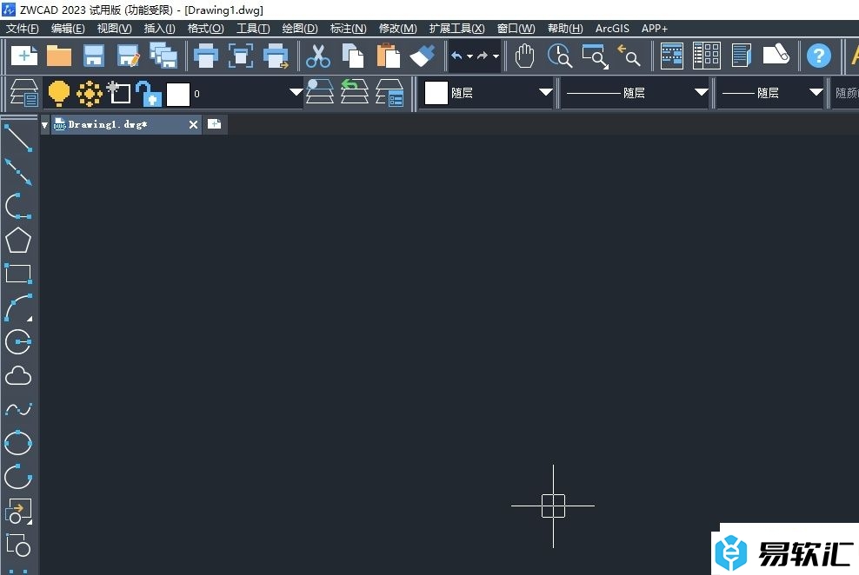Open the Tool Palettes icon
The width and height of the screenshot is (859, 575).
tap(742, 56)
